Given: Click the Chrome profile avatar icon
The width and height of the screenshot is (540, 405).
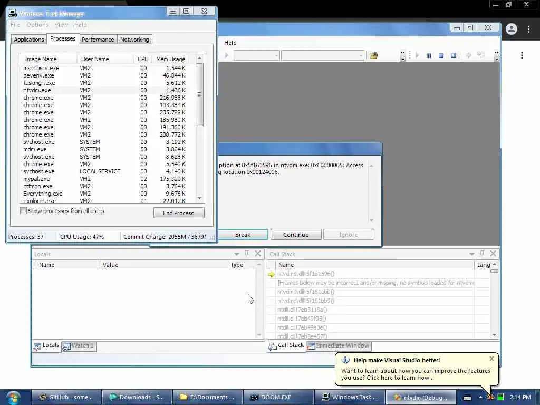Looking at the screenshot, I should click(x=512, y=29).
